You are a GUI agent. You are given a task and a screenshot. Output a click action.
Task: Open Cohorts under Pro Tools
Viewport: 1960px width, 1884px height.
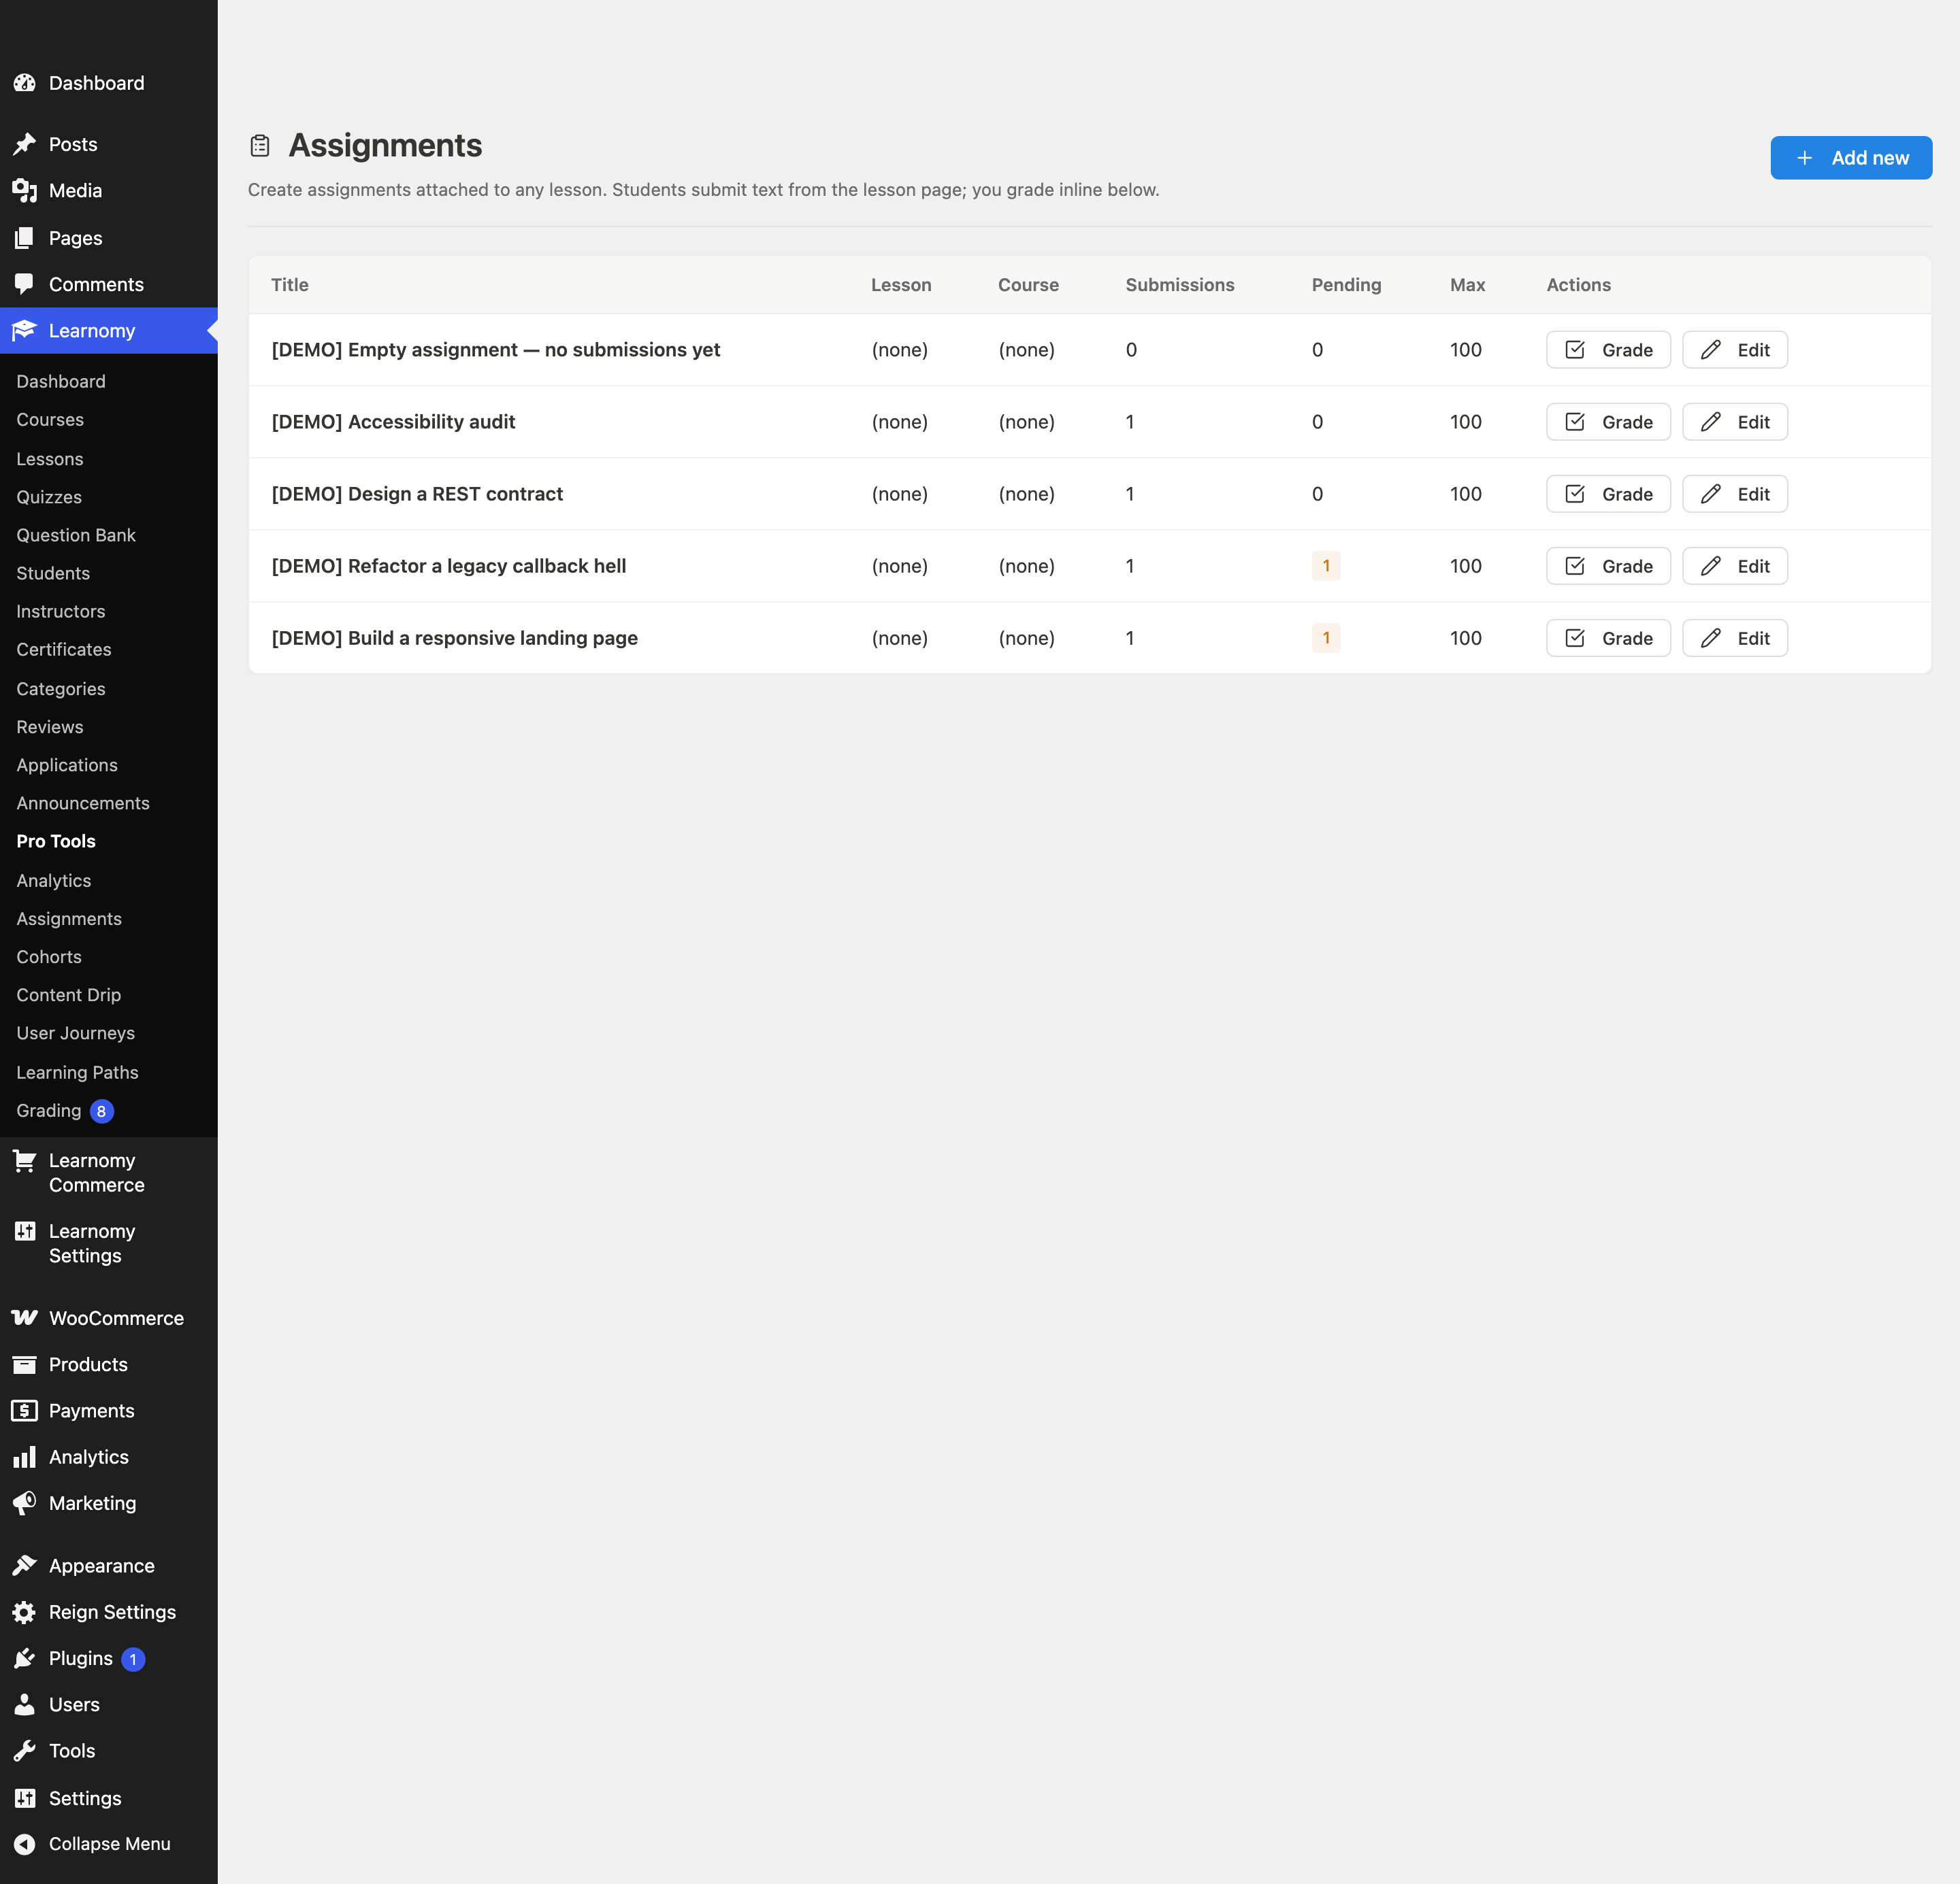point(49,956)
